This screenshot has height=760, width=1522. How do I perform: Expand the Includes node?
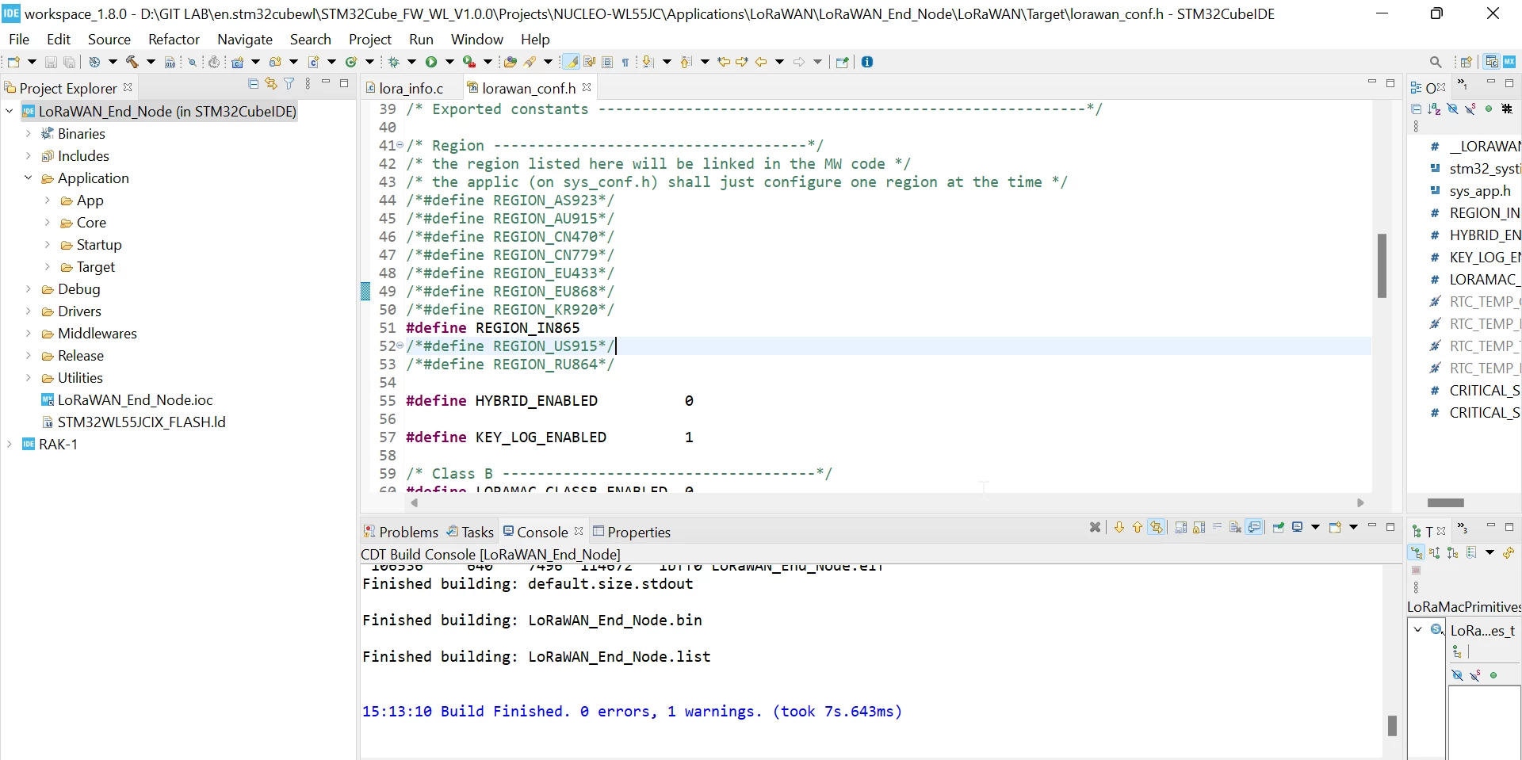point(29,156)
